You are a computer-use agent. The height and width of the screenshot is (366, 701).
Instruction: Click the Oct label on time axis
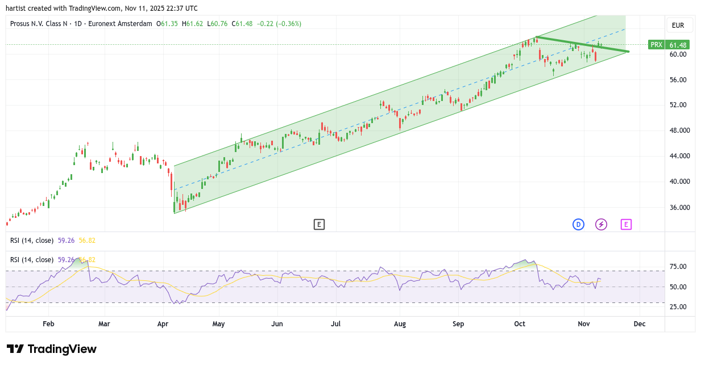(x=519, y=324)
